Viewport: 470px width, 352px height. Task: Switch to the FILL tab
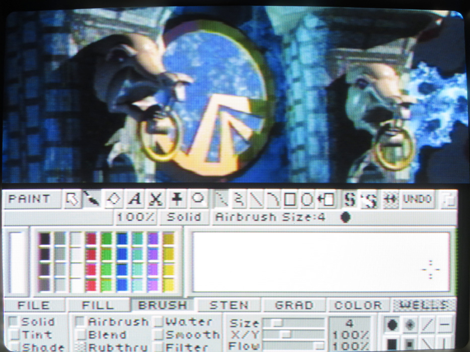click(98, 305)
